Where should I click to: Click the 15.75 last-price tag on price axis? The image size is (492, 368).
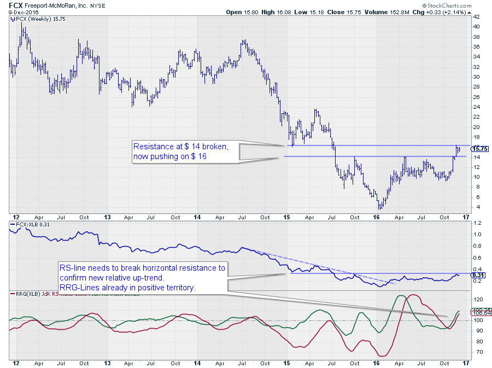(x=480, y=149)
